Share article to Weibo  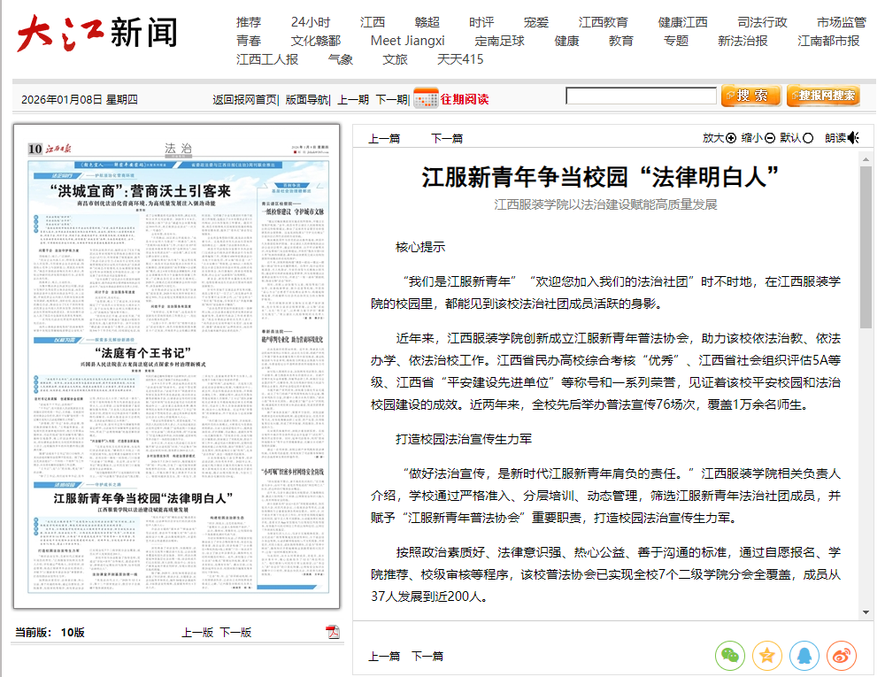point(842,656)
